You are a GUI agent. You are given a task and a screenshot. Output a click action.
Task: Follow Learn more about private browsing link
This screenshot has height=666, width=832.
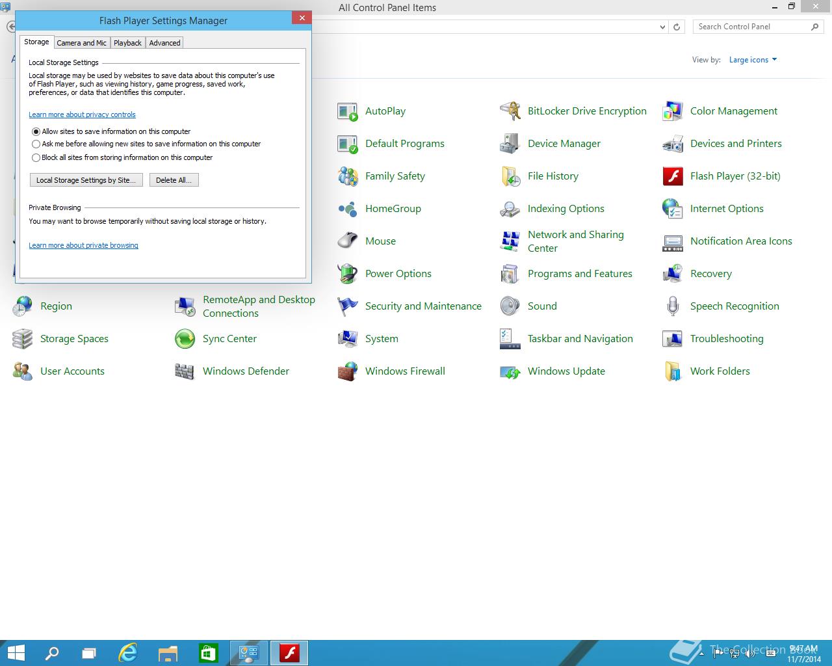coord(83,245)
